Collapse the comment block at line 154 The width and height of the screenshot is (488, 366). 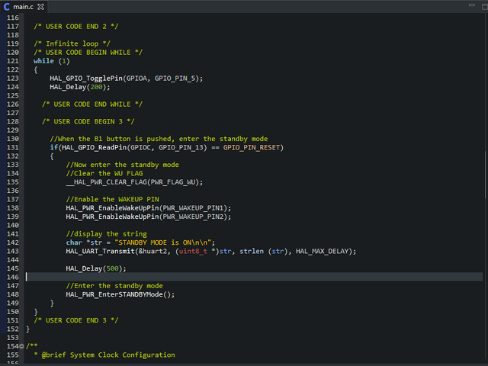click(22, 346)
